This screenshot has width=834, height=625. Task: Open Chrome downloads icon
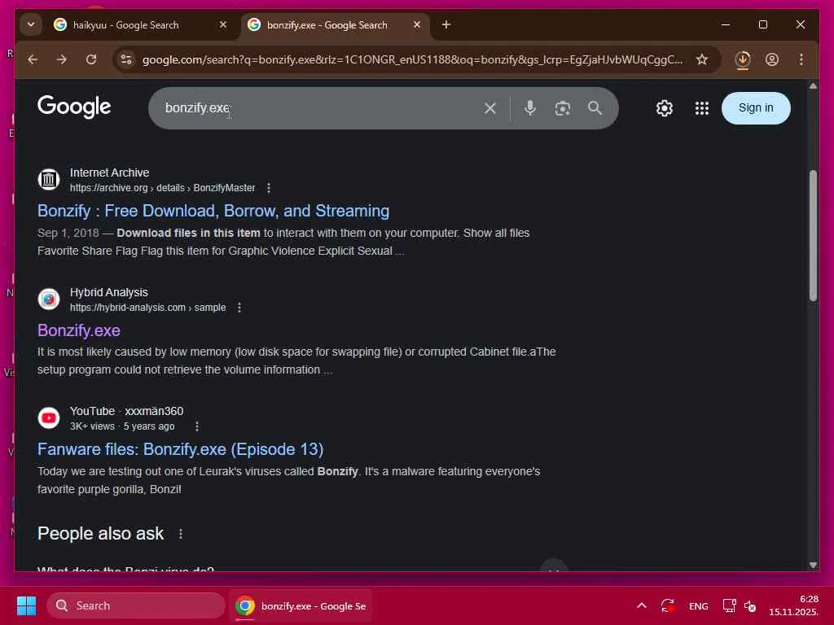coord(743,59)
